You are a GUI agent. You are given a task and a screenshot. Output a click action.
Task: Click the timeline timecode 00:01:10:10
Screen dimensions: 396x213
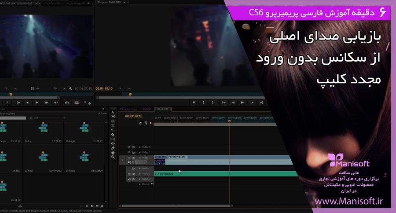tap(134, 116)
